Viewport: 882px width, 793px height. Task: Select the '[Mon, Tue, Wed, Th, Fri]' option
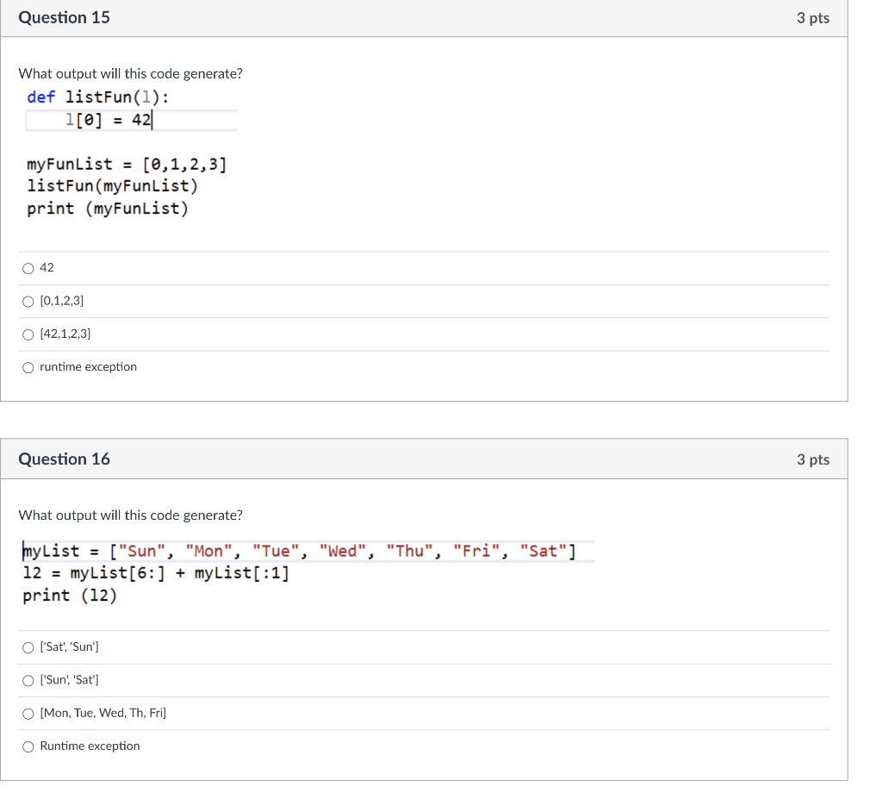[28, 713]
